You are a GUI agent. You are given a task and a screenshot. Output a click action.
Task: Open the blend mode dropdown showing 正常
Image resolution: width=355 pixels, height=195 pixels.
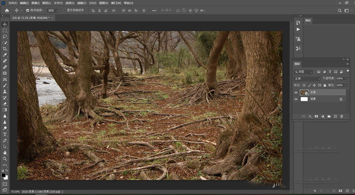point(307,78)
